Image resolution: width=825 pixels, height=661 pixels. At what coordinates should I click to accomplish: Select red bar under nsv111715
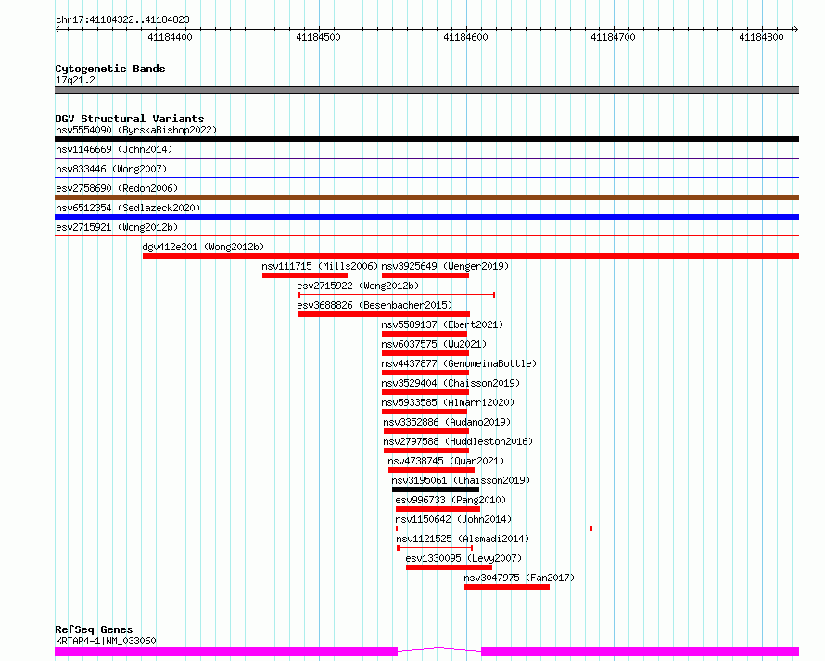(305, 275)
